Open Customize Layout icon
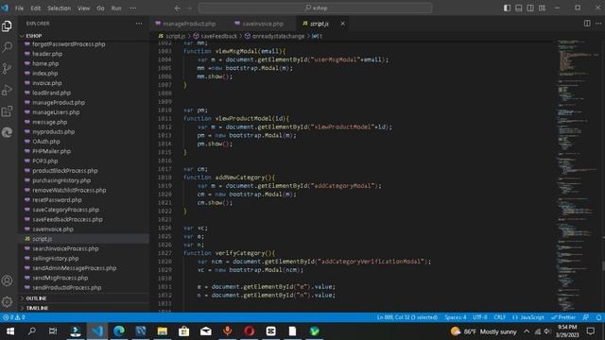605x340 pixels. click(x=542, y=8)
